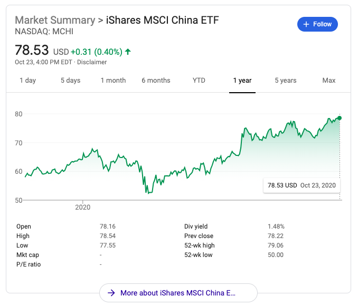Click the plus icon in Follow
Viewport: 358px width, 306px height.
coord(306,24)
